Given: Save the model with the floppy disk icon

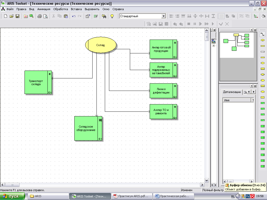Looking at the screenshot, I should pos(17,16).
